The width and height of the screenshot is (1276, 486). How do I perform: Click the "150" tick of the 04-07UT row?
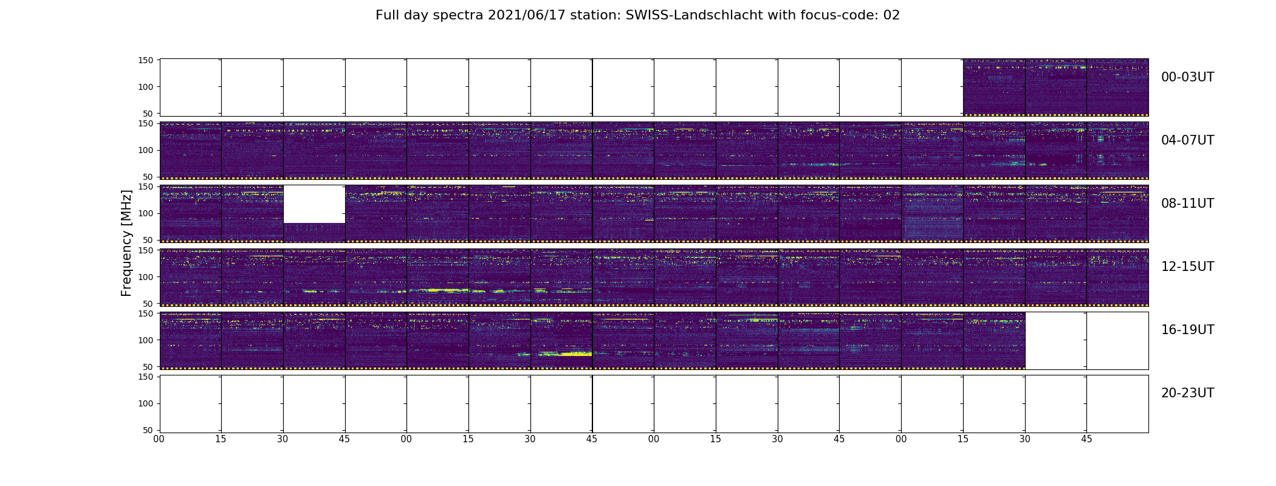146,123
